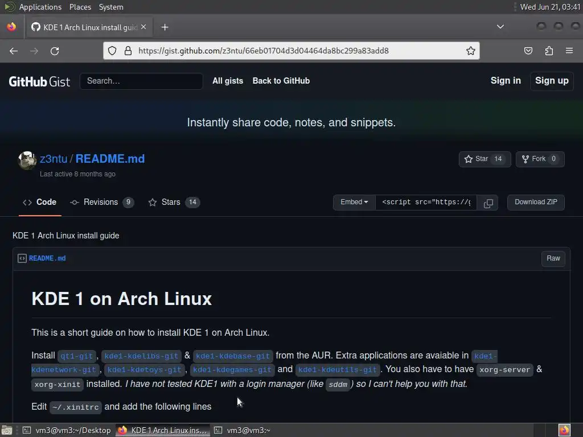Select the Code tab
The width and height of the screenshot is (583, 437).
[x=40, y=202]
